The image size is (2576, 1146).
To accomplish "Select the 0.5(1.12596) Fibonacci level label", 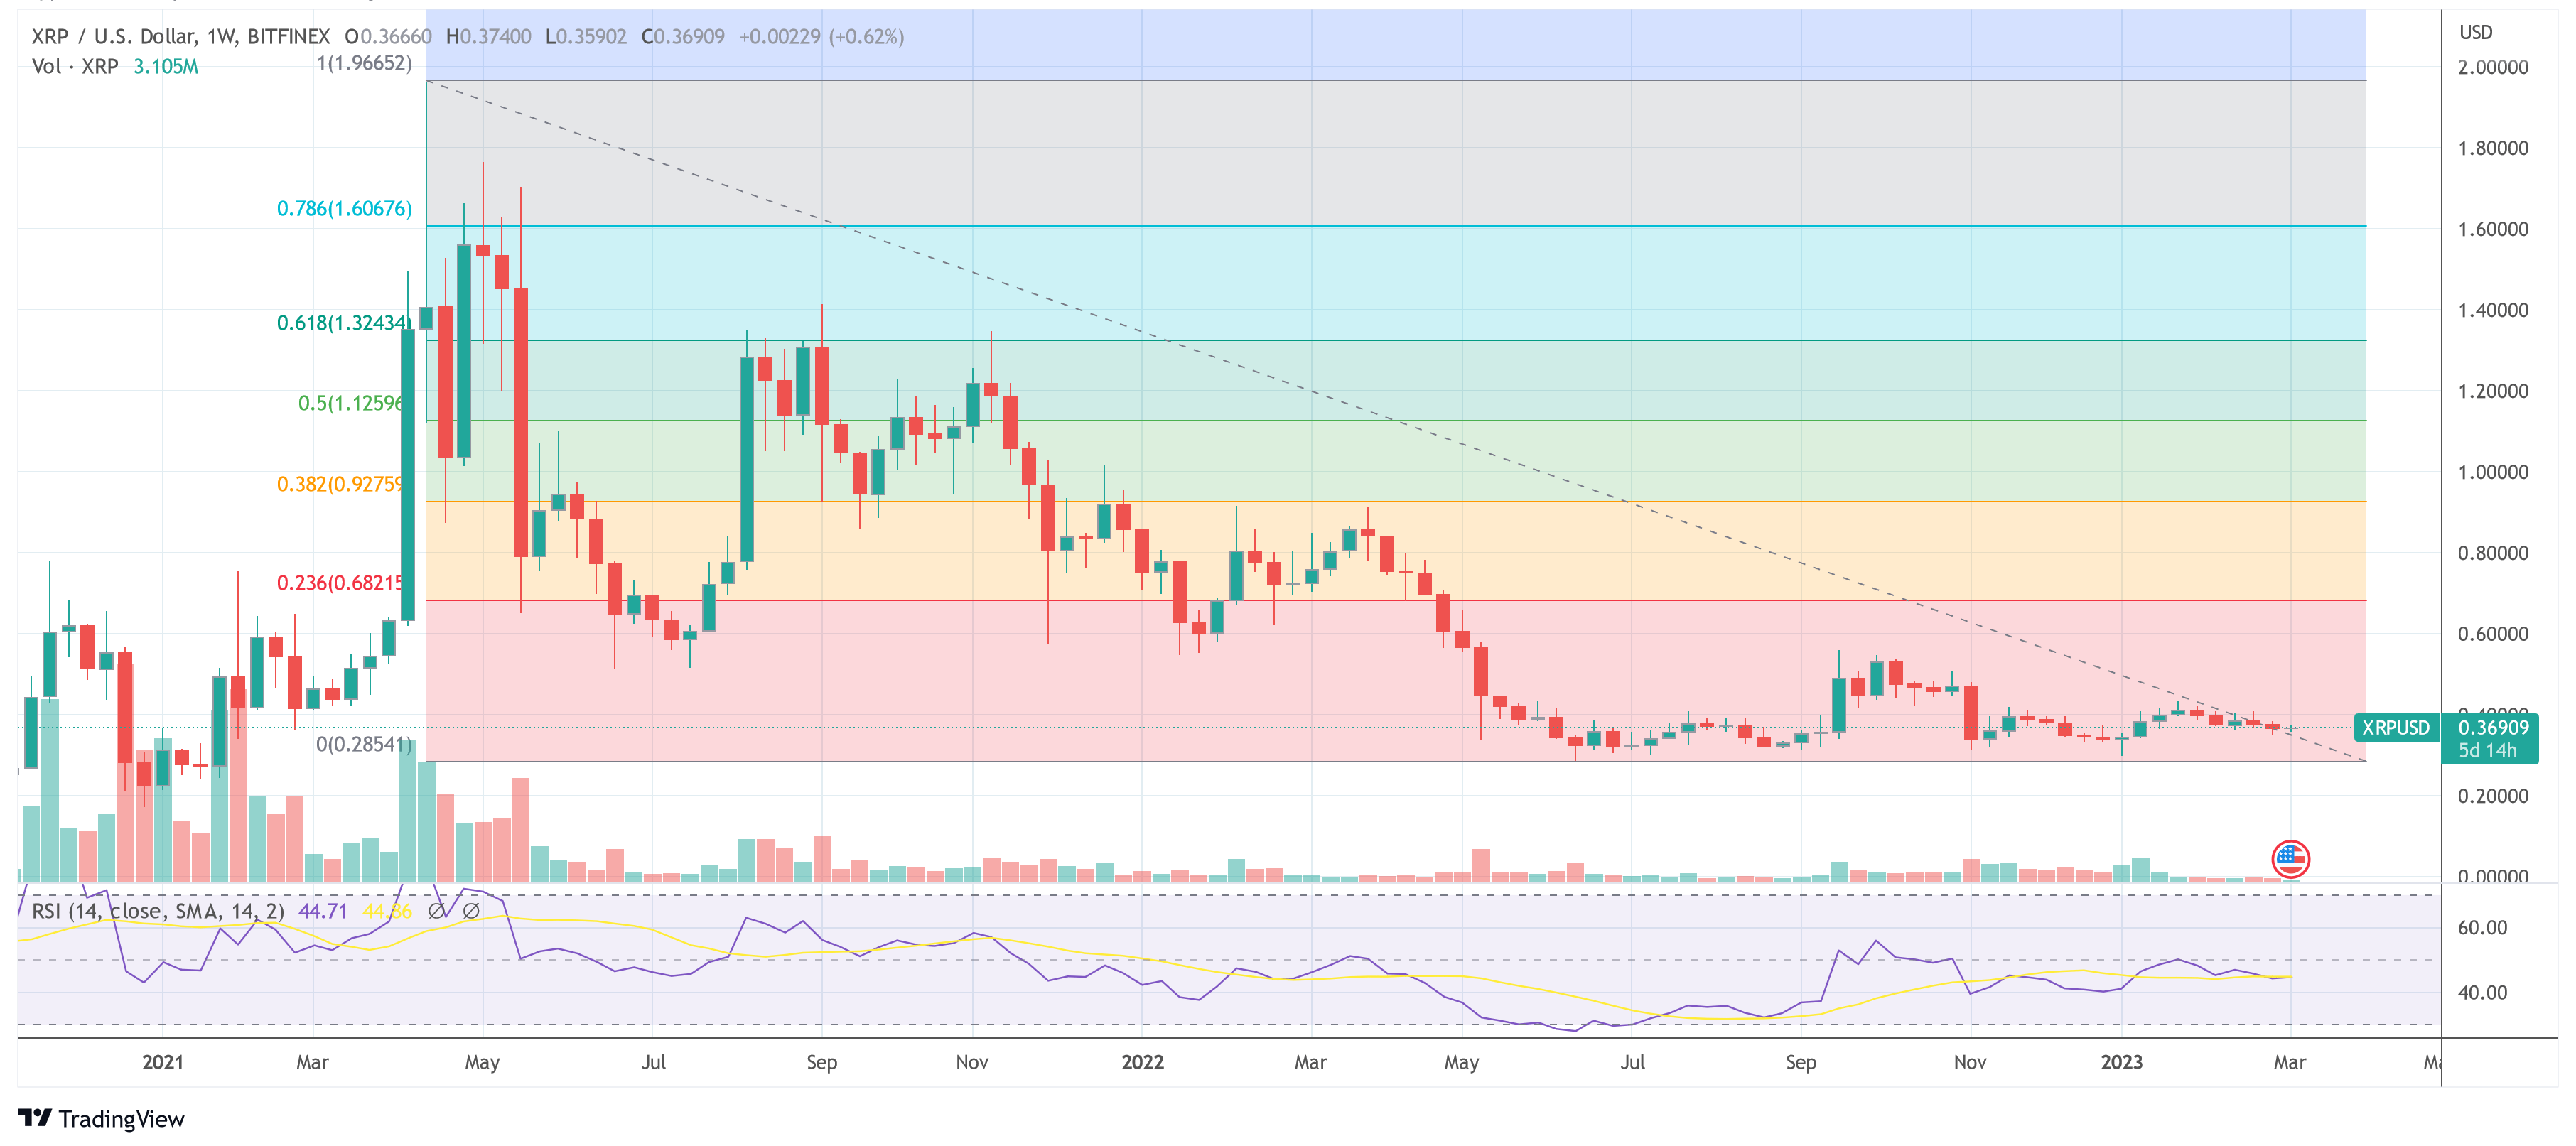I will (x=352, y=403).
